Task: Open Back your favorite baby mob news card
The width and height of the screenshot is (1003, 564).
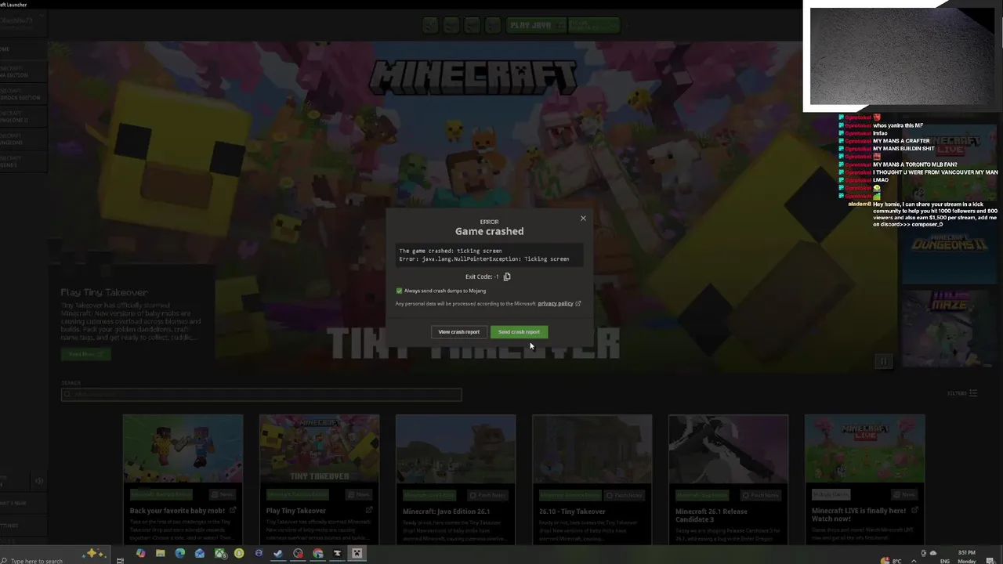Action: point(183,479)
